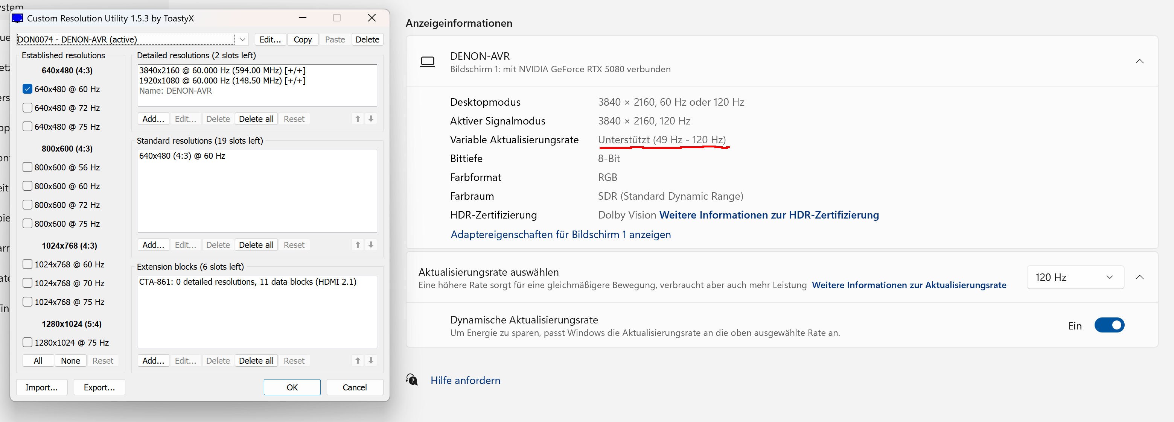
Task: Turn off Dynamische Aktualisierungsrate toggle
Action: (1109, 325)
